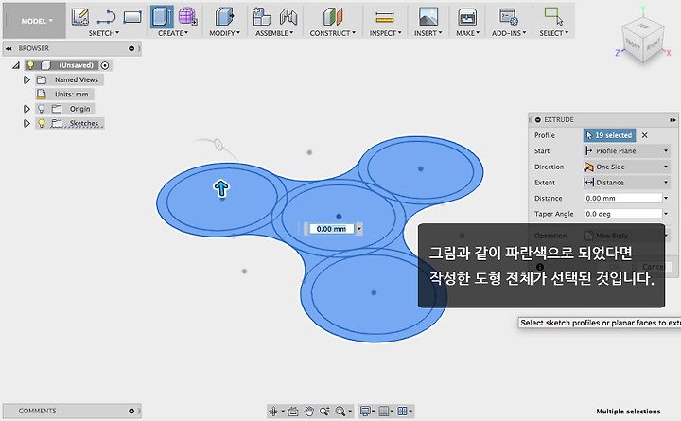The image size is (681, 421).
Task: Open the INSPECT menu
Action: tap(385, 33)
